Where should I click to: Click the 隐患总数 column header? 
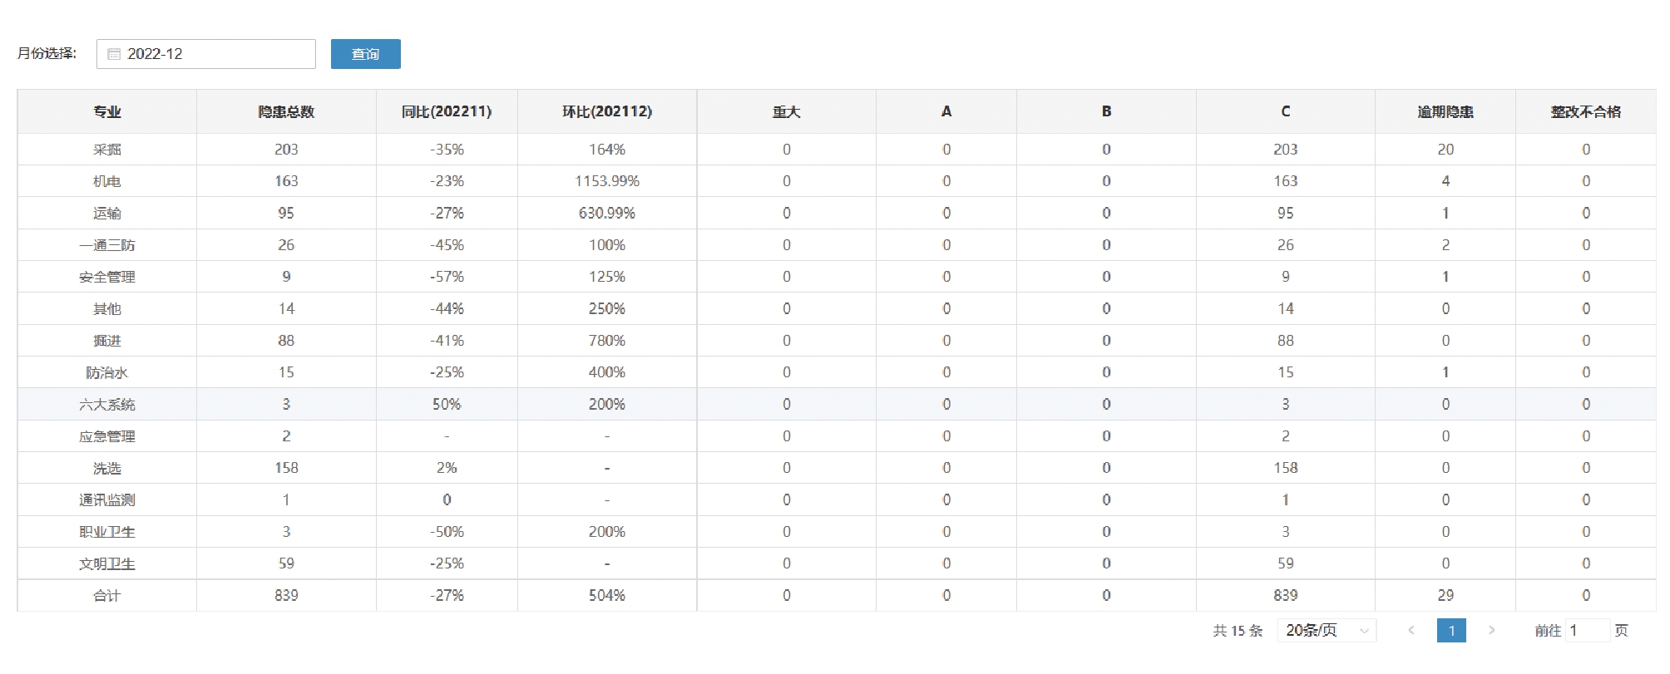pyautogui.click(x=286, y=111)
